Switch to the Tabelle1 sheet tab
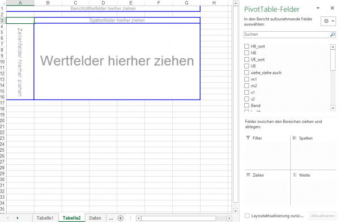The image size is (340, 222). (x=45, y=218)
